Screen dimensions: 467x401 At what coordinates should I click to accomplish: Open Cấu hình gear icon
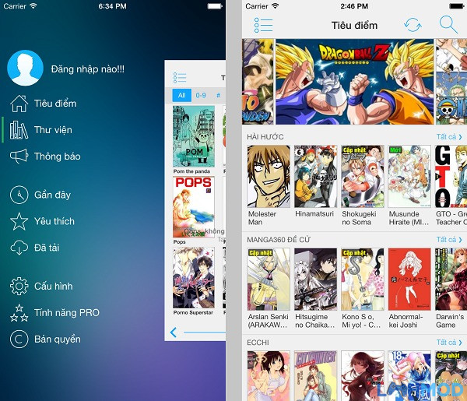tap(19, 286)
